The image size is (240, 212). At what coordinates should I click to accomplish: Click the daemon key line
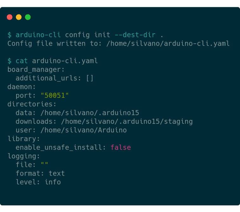22,87
